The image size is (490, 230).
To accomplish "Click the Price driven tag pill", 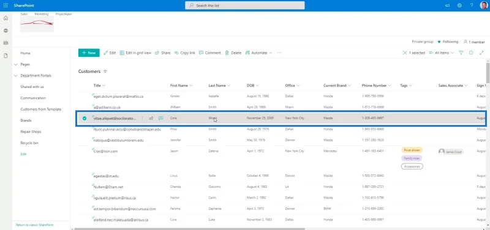I will (412, 150).
